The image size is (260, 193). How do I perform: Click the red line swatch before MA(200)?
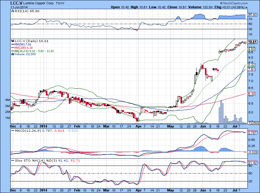13,48
